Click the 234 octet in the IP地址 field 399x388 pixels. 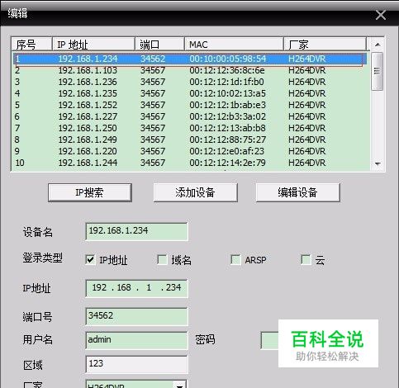(173, 287)
